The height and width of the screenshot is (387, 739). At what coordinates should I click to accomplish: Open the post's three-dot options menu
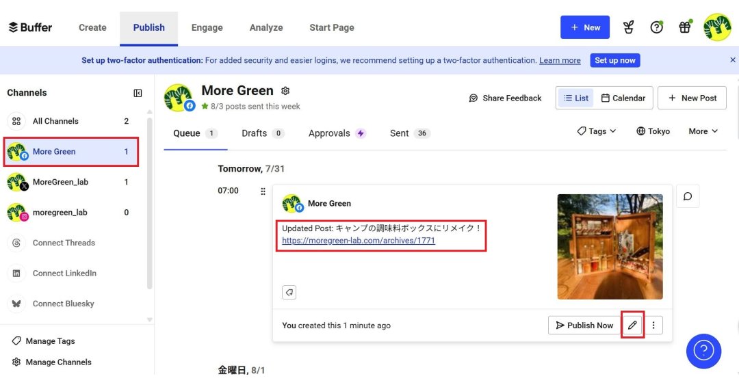coord(653,325)
